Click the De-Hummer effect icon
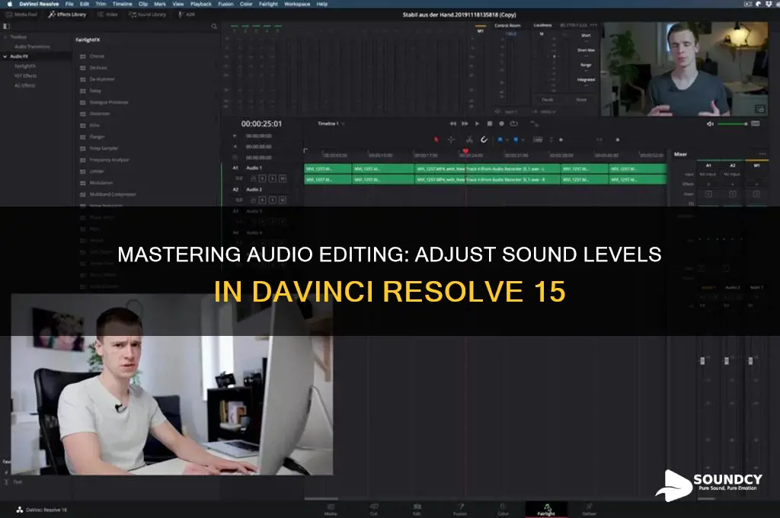 tap(83, 80)
